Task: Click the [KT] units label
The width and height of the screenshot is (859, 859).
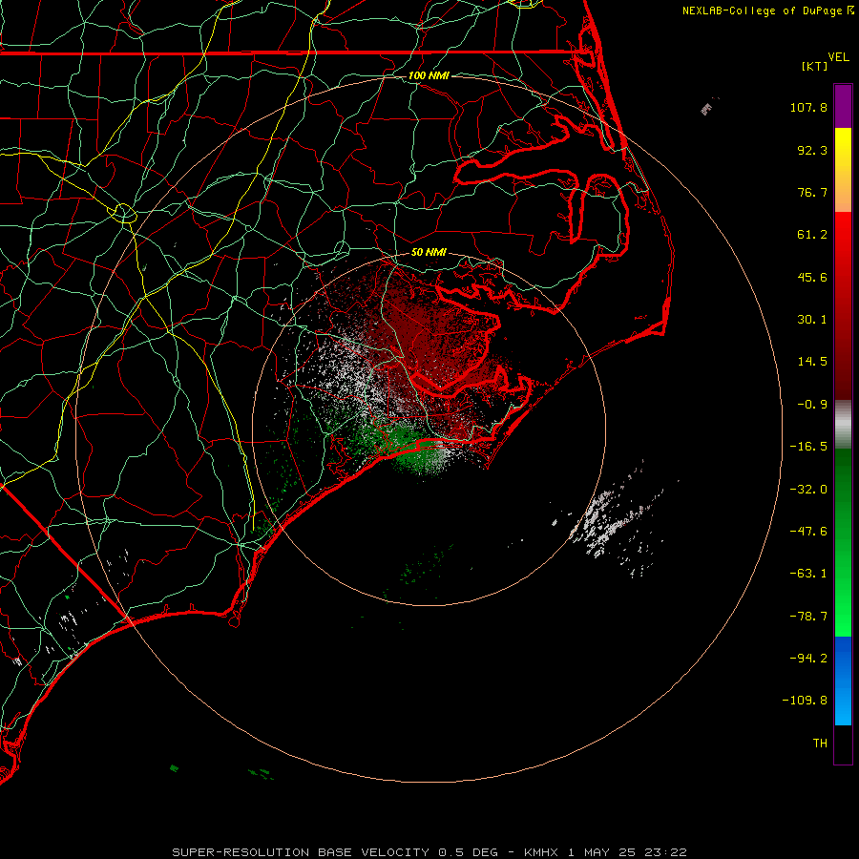Action: 815,66
